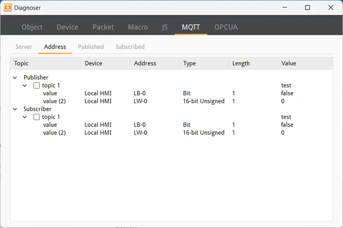Sort by the Topic column header
Viewport: 343px width, 228px height.
pyautogui.click(x=45, y=63)
